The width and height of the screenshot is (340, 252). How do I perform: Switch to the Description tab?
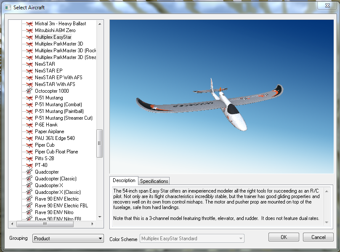pyautogui.click(x=124, y=180)
